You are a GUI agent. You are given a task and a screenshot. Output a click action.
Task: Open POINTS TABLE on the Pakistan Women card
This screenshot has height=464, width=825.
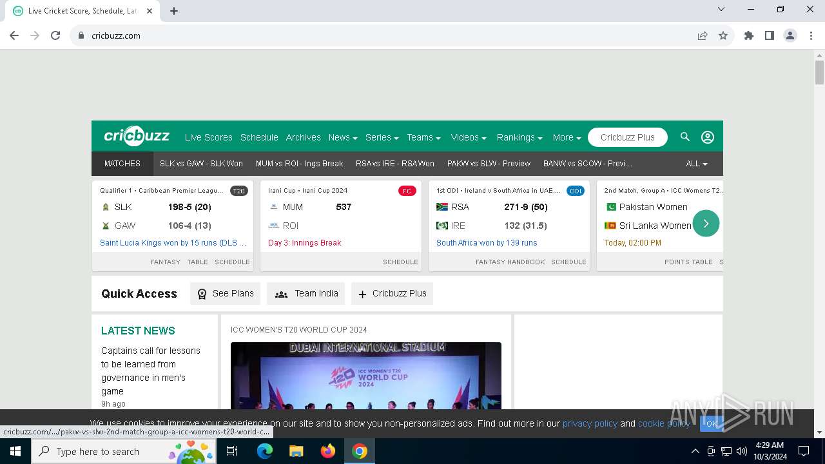pos(688,262)
